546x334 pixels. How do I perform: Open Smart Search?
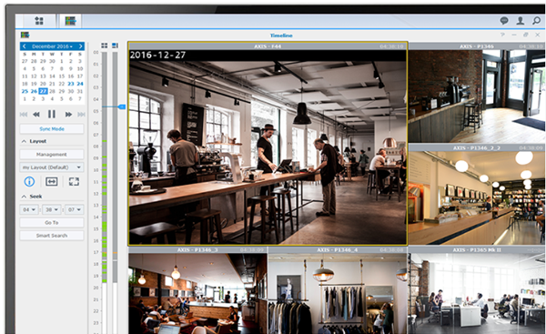[52, 236]
